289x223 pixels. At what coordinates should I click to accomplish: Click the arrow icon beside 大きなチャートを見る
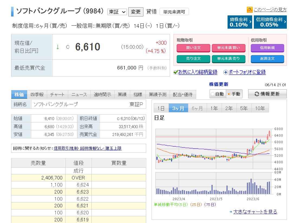231,212
